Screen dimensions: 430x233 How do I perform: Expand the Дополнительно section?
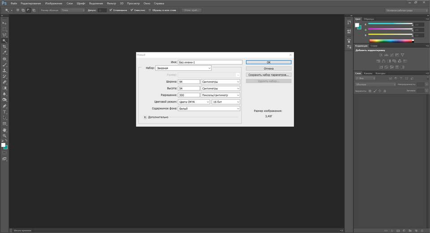pyautogui.click(x=145, y=117)
